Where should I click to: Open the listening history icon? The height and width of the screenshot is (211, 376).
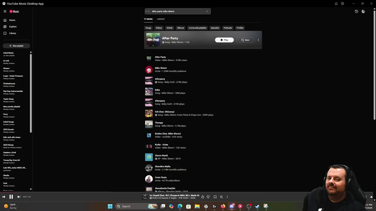pos(356,11)
